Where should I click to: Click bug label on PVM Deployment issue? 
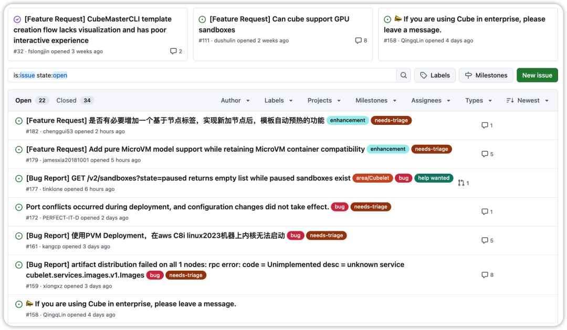pos(296,235)
